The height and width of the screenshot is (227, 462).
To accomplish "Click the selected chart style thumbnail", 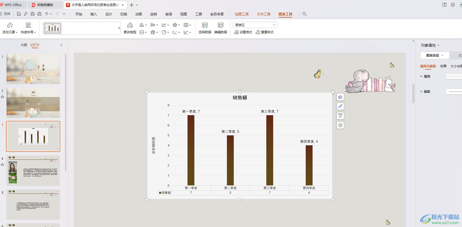I will pyautogui.click(x=53, y=28).
